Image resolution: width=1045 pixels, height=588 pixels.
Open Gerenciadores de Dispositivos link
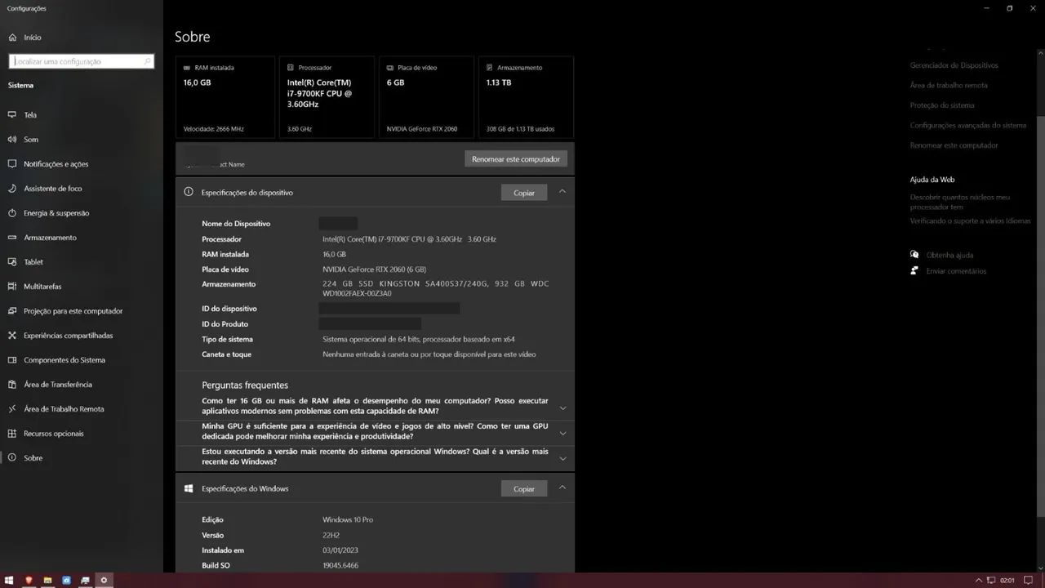[x=954, y=65]
